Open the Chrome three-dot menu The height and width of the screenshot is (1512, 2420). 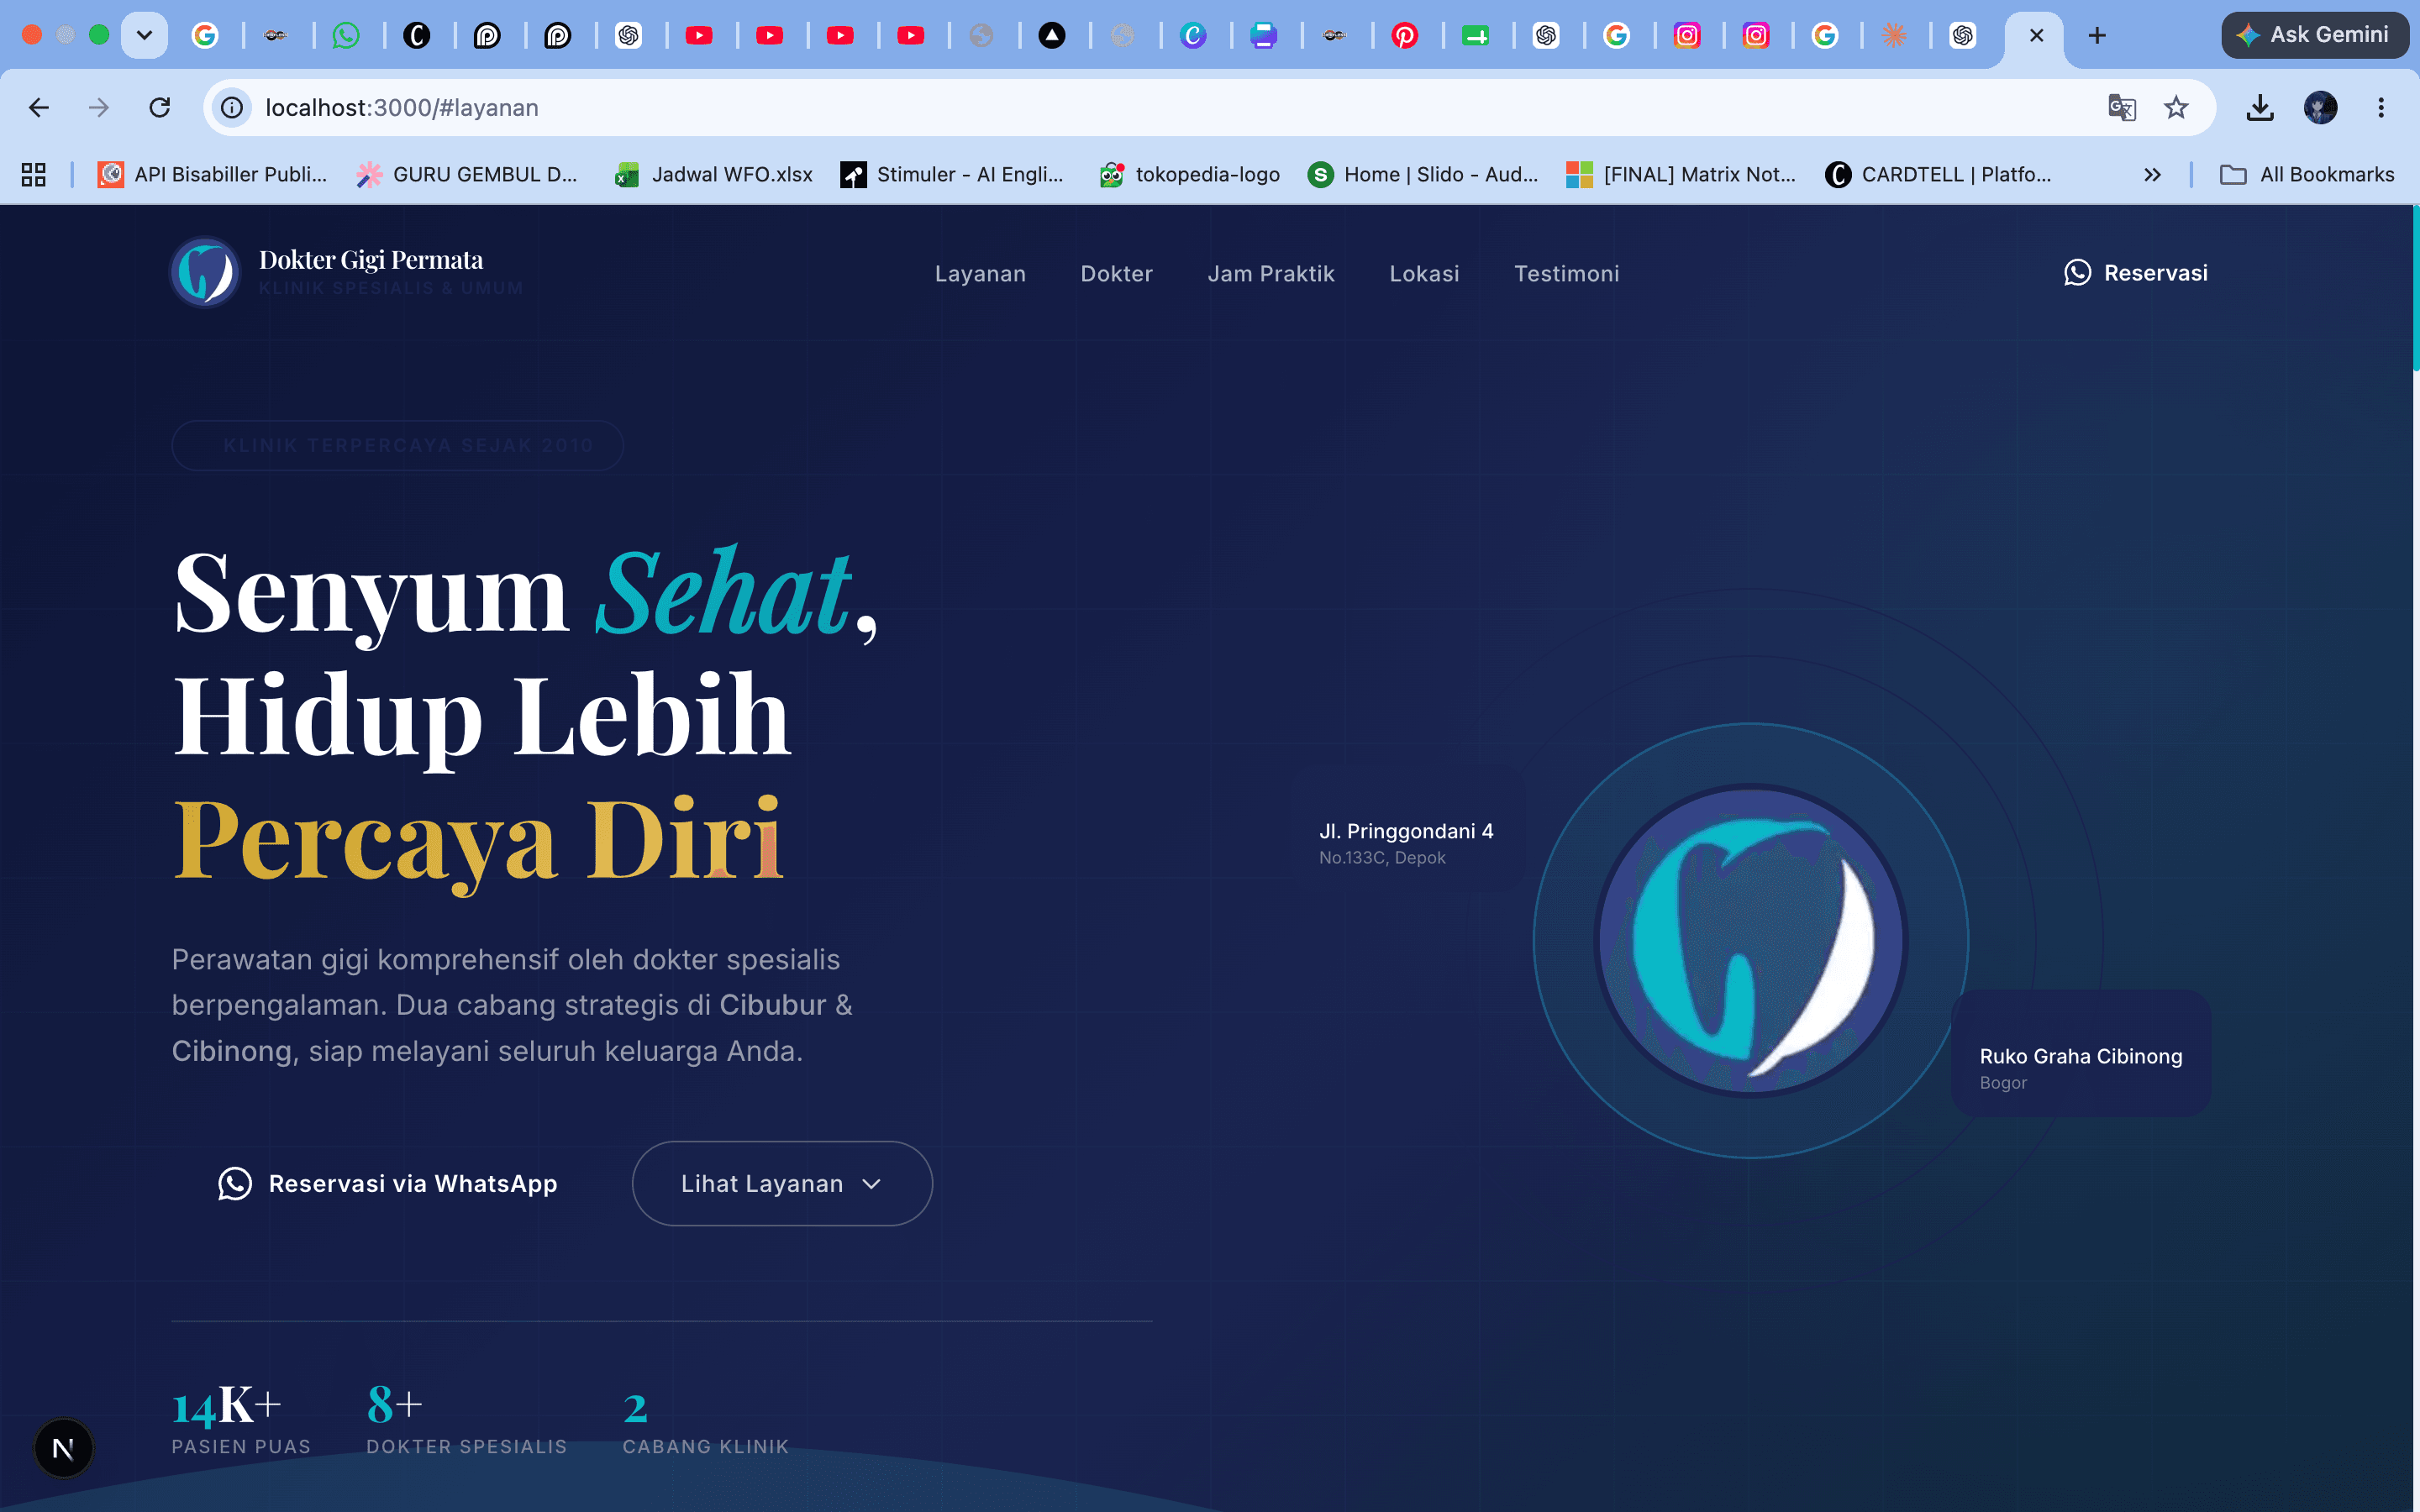pyautogui.click(x=2381, y=107)
